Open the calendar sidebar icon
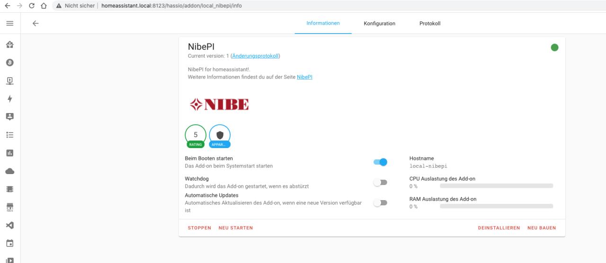Image resolution: width=606 pixels, height=263 pixels. point(9,243)
